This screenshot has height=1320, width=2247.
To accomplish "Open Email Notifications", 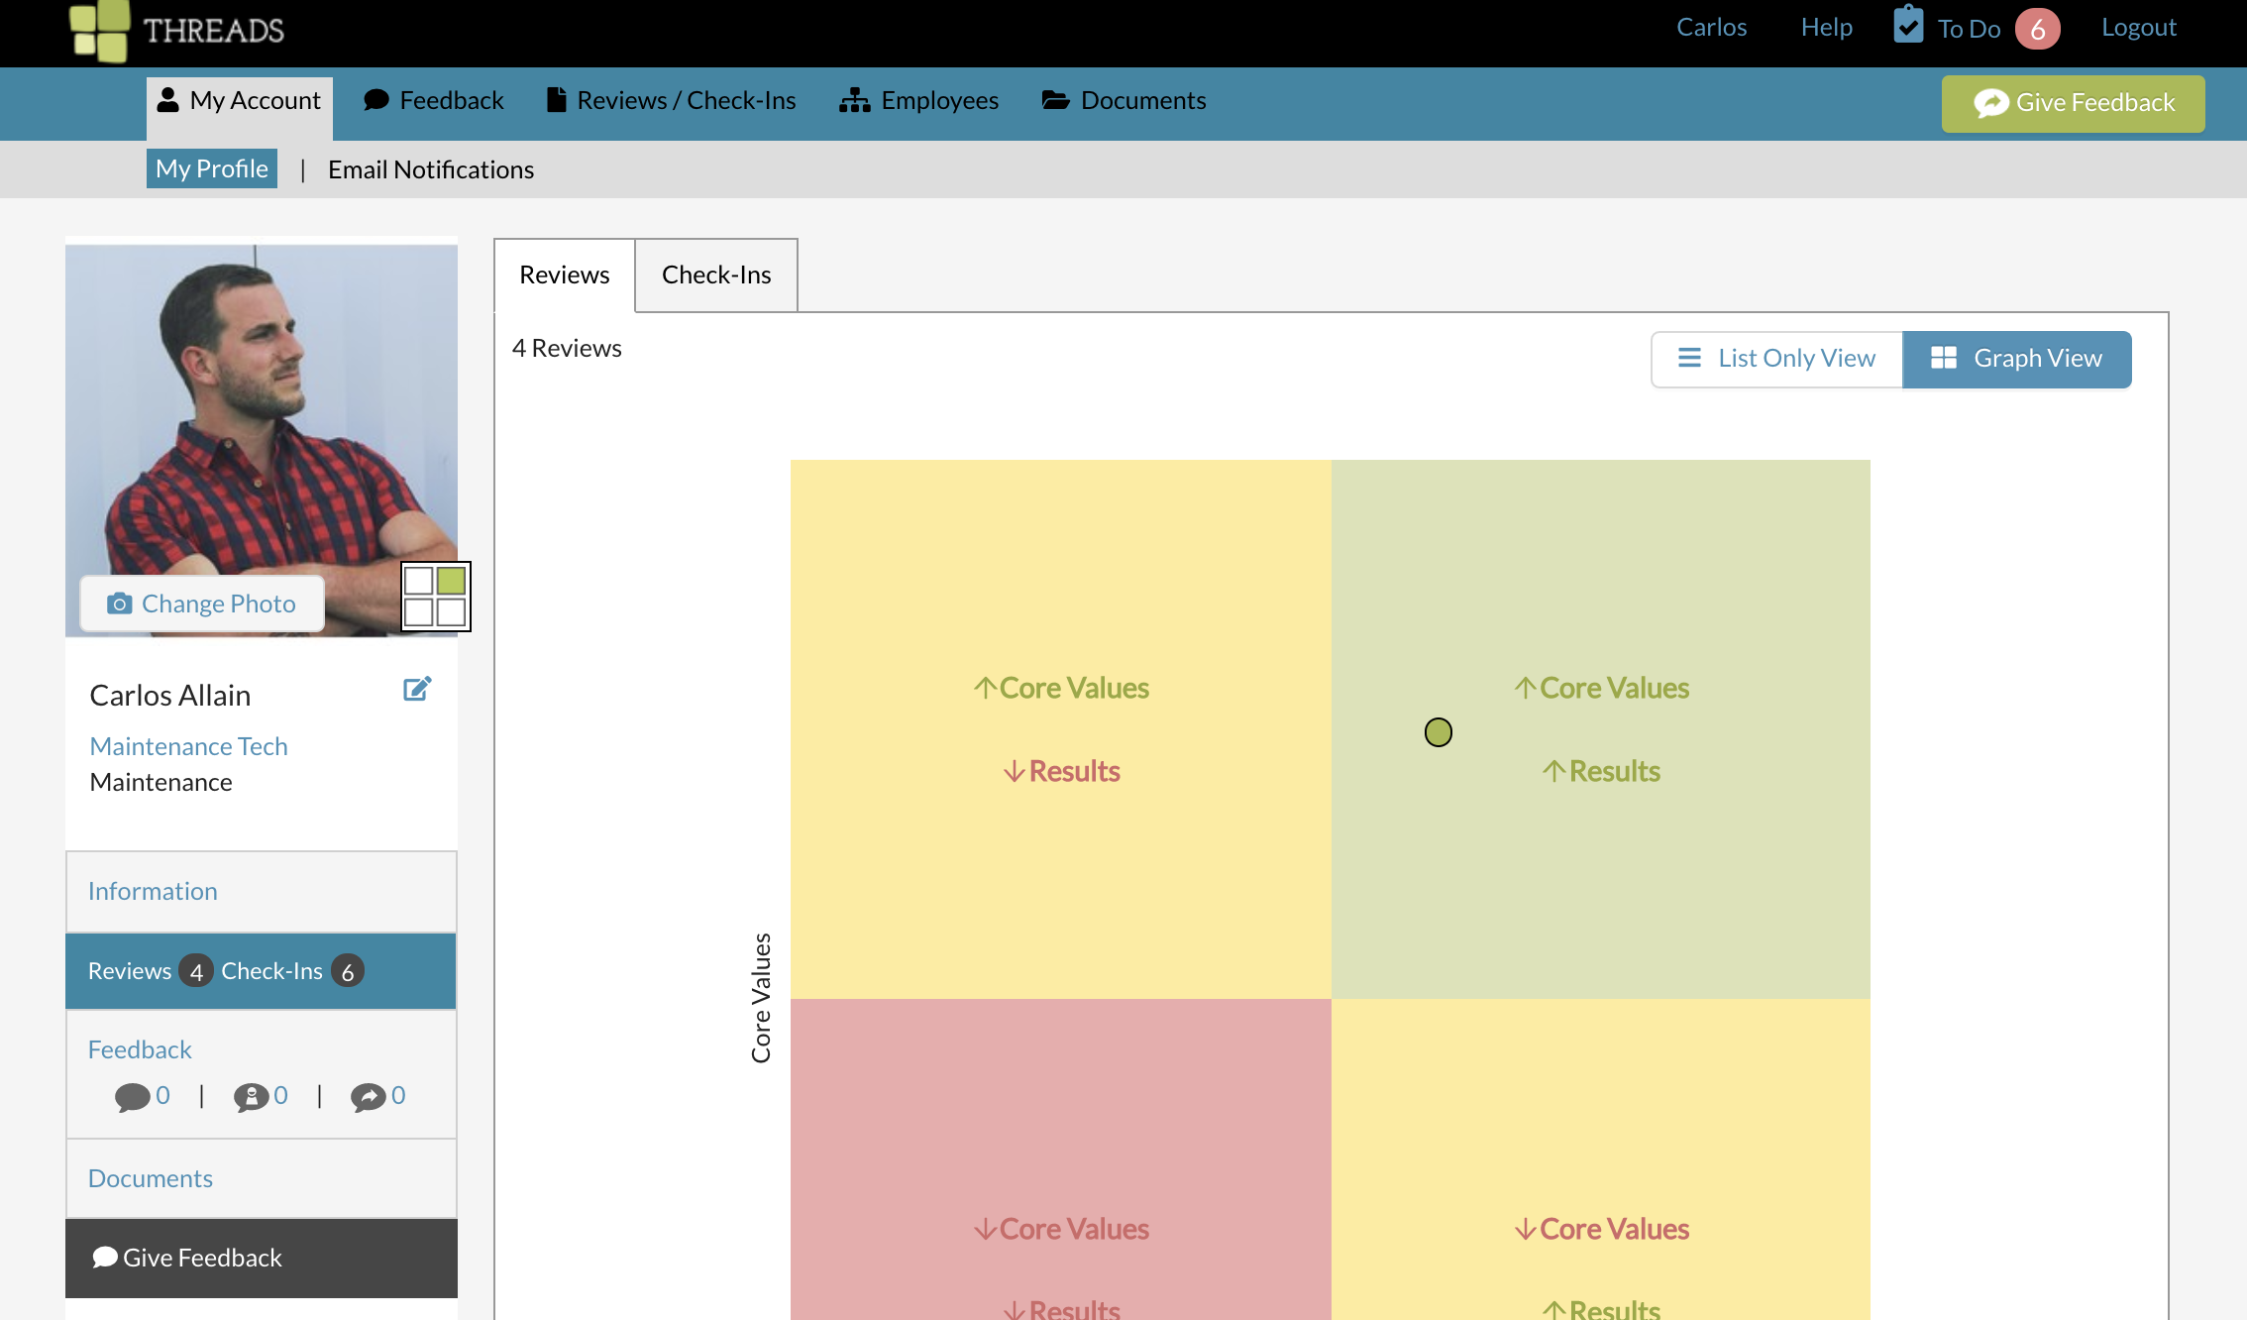I will 430,168.
